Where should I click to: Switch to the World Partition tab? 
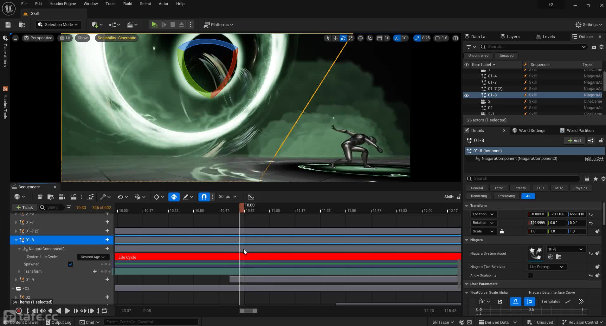(x=577, y=131)
